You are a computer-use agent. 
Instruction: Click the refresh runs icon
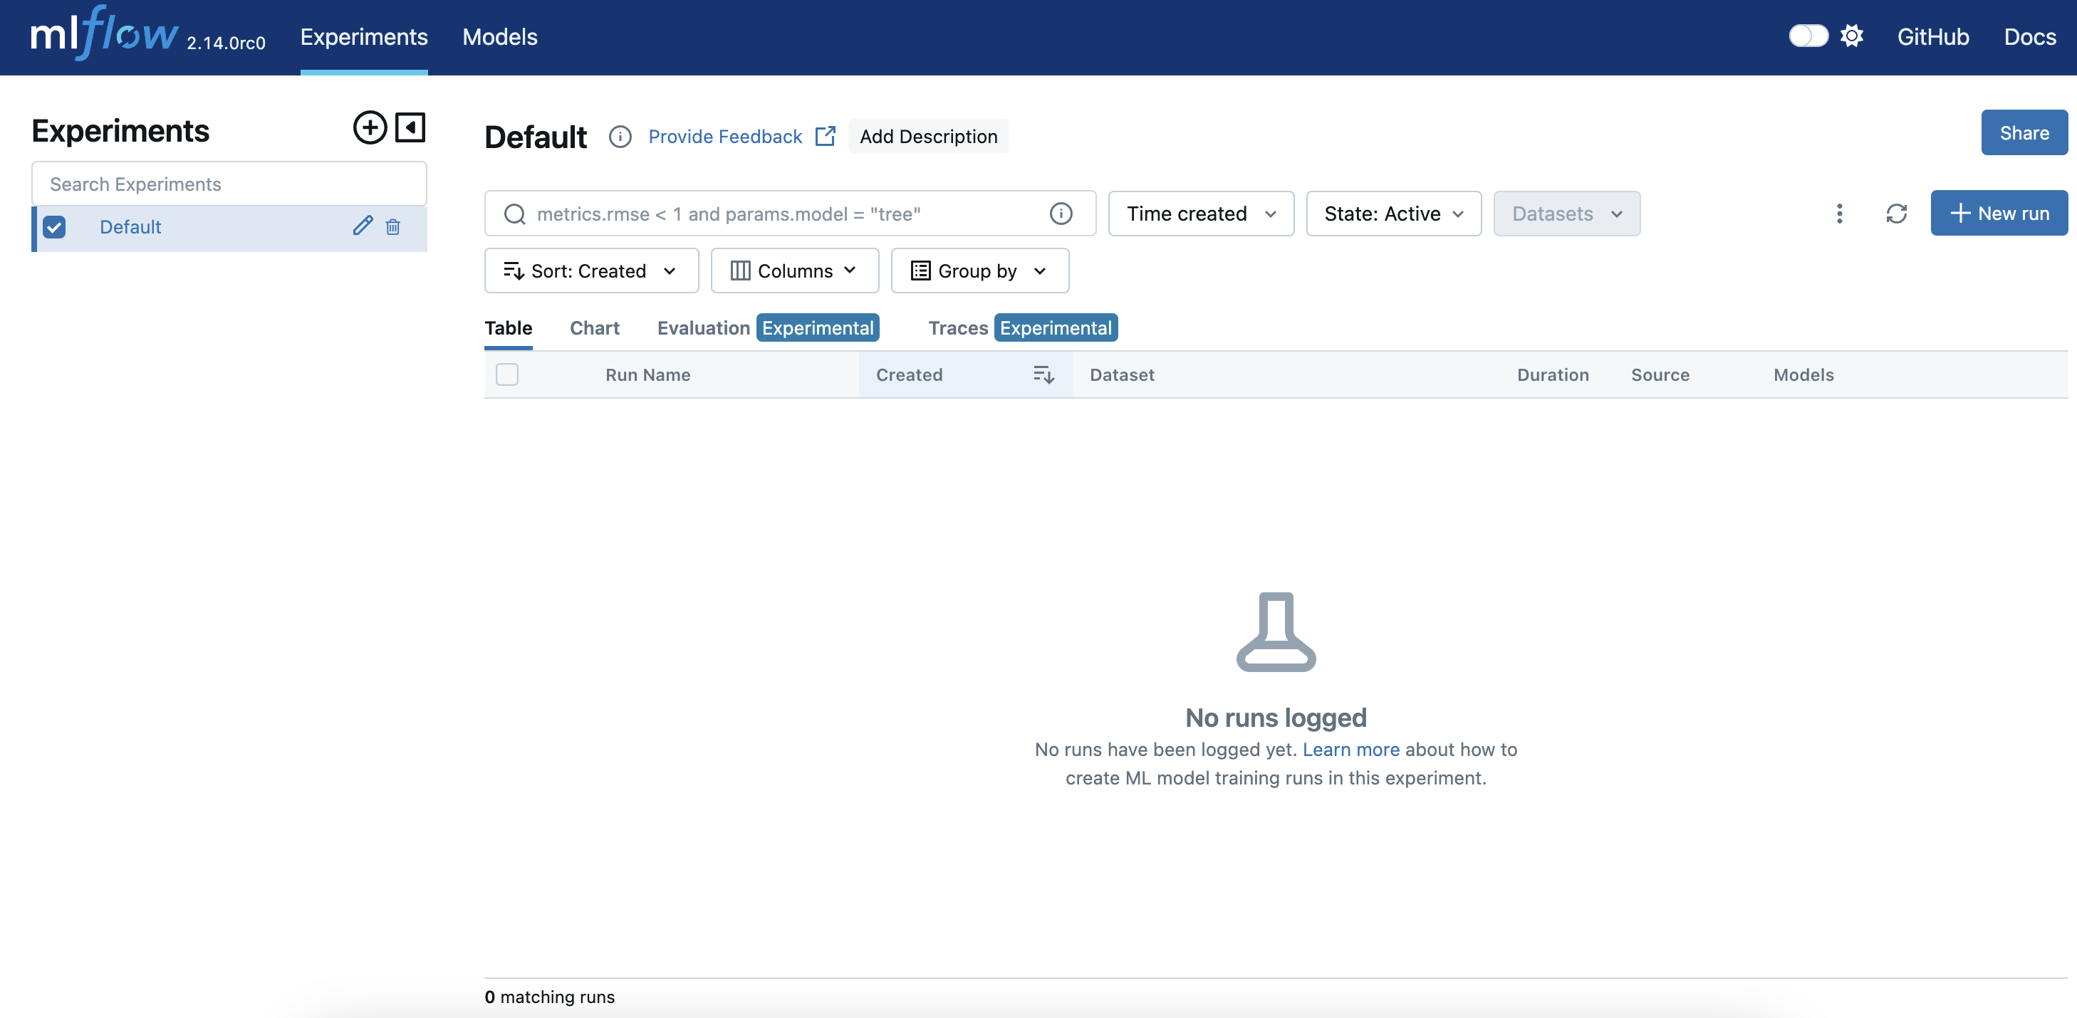click(x=1895, y=214)
